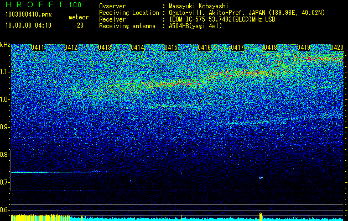Screen dimensions: 348x221
Task: Click observer name Masayuki Kobayashi
Action: pyautogui.click(x=199, y=6)
